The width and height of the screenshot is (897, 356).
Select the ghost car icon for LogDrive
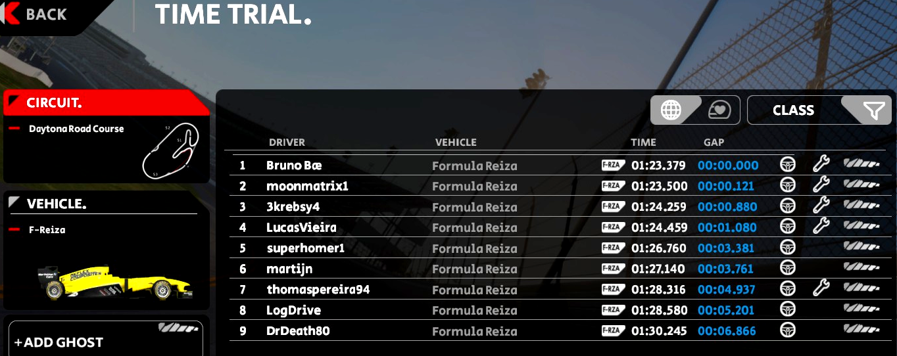[x=861, y=309]
